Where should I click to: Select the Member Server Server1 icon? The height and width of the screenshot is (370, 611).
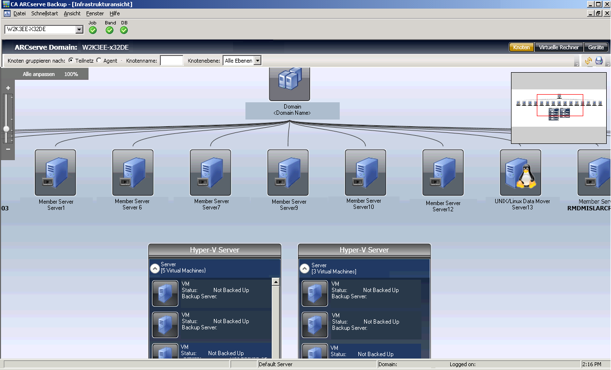click(x=56, y=173)
